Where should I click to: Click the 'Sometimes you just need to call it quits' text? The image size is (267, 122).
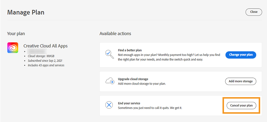[150, 108]
